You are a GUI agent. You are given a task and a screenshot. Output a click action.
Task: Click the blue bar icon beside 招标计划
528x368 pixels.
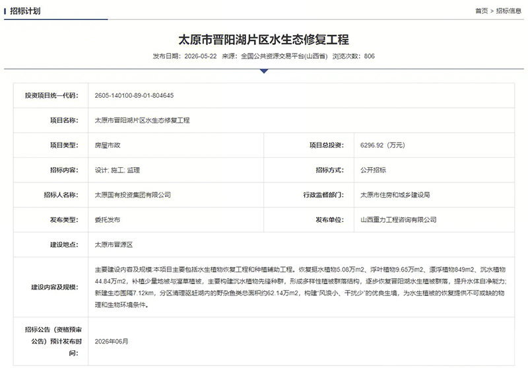5,11
